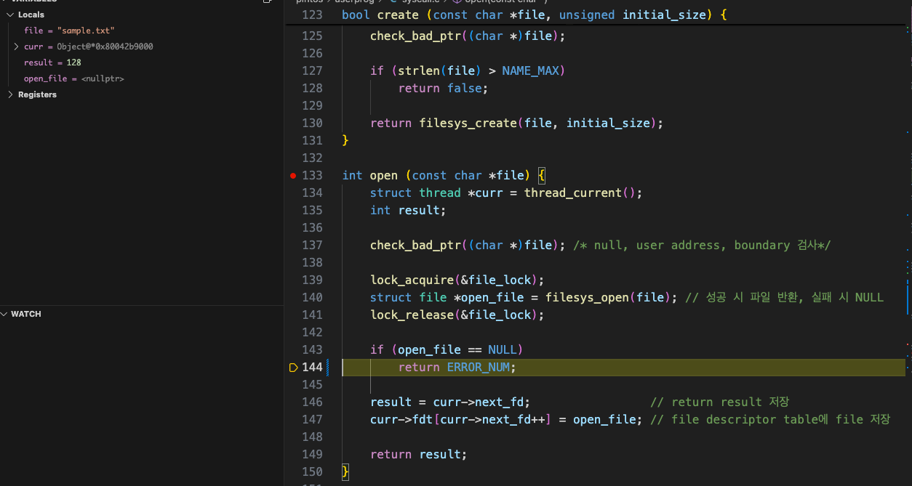Click line number 125 in the gutter
Image resolution: width=912 pixels, height=486 pixels.
click(x=311, y=36)
